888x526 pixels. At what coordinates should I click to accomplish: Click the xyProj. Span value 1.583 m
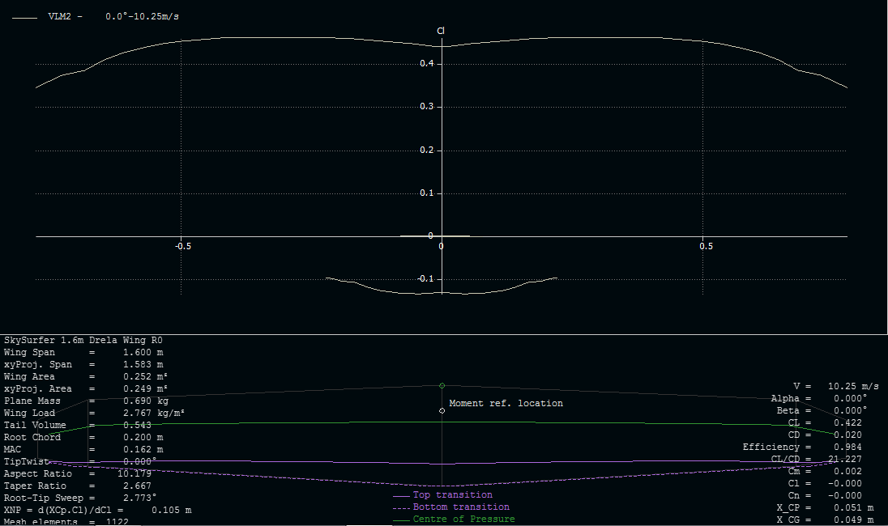coord(143,365)
